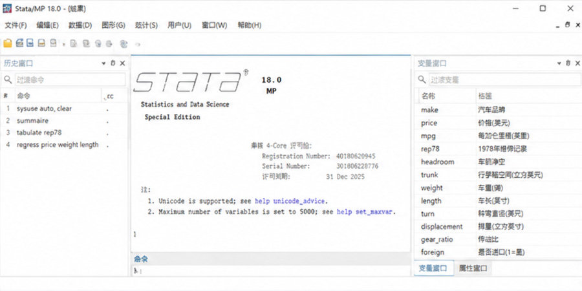Click the Print toolbar icon

click(30, 43)
